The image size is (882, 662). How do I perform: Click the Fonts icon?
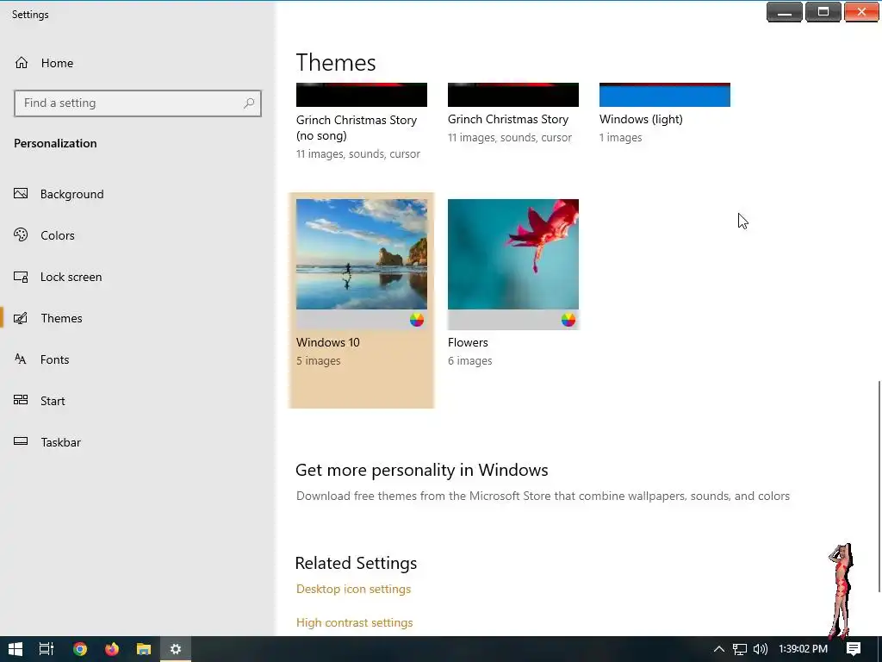[x=21, y=359]
